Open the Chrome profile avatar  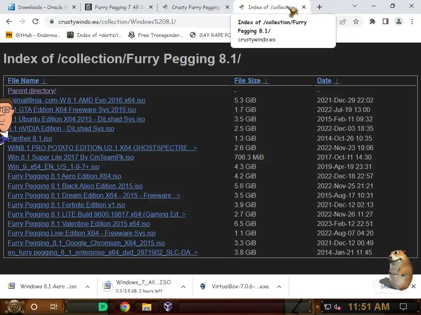coord(399,21)
